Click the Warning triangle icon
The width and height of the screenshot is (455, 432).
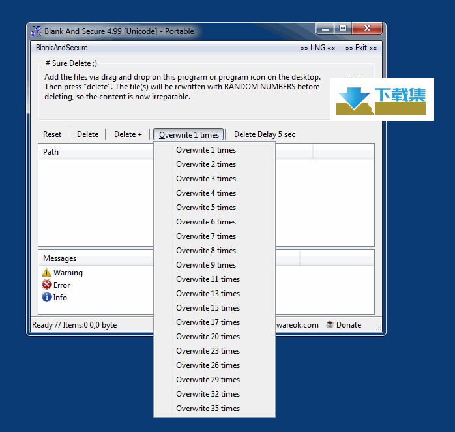pos(46,273)
